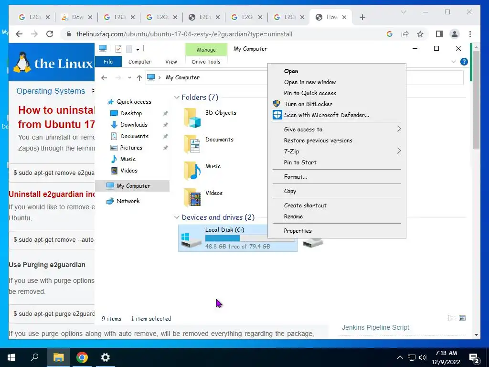This screenshot has width=489, height=367.
Task: Choose Pin to Start
Action: point(337,162)
